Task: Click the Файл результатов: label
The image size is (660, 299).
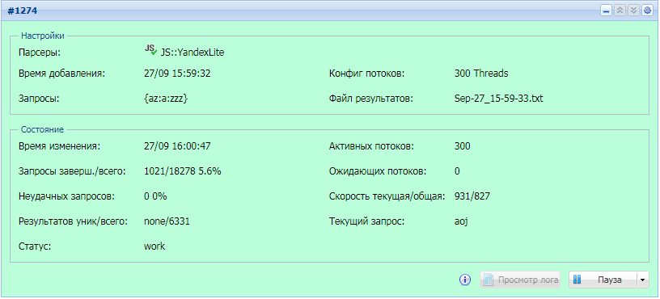Action: [x=371, y=99]
